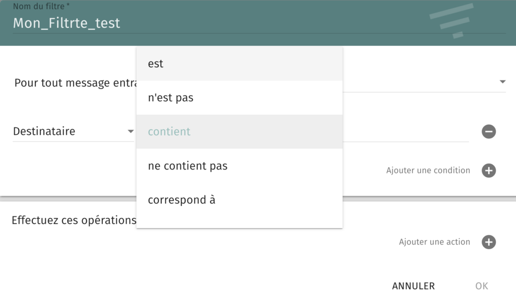
Task: Open the Destinataire field dropdown
Action: [73, 131]
